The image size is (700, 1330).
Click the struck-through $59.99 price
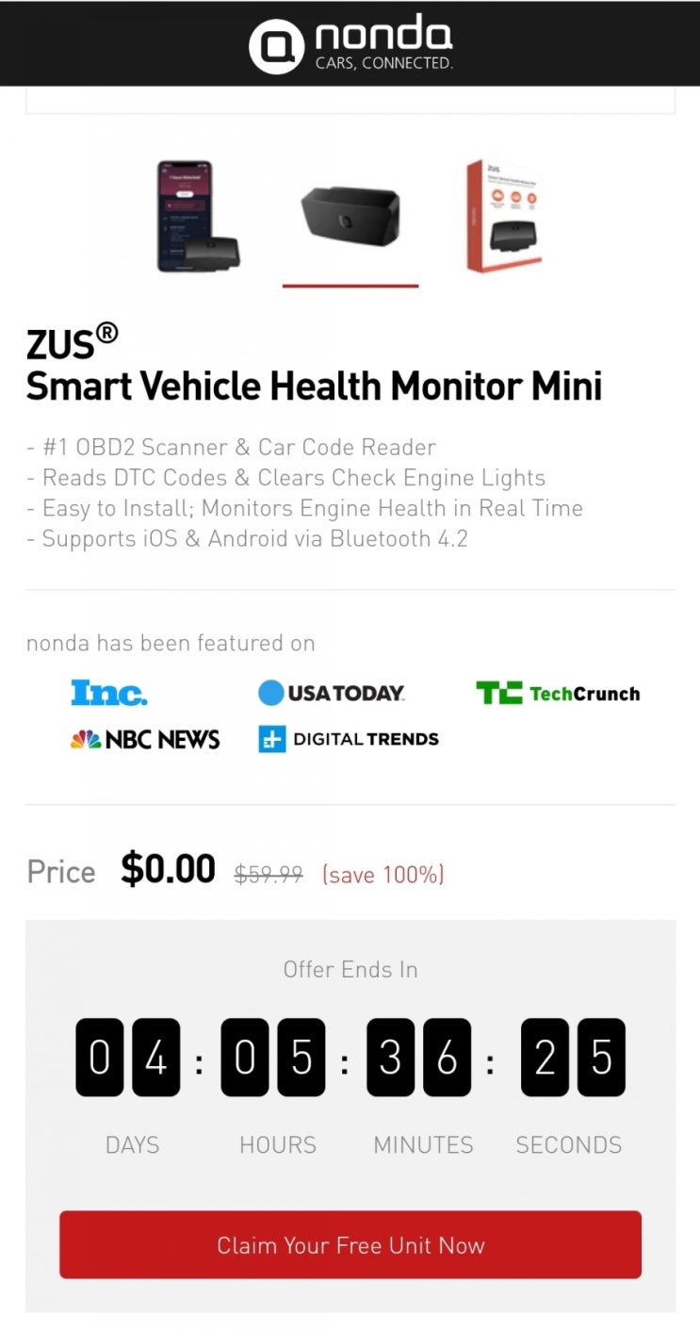click(x=269, y=875)
